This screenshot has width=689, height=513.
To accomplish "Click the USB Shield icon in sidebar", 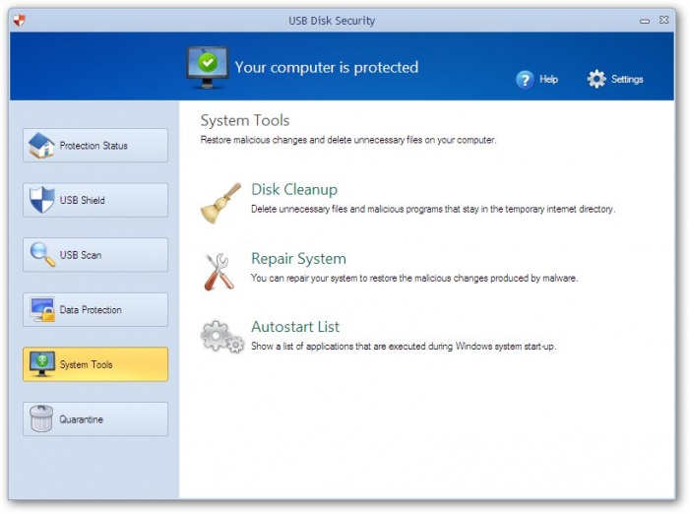I will pyautogui.click(x=42, y=200).
